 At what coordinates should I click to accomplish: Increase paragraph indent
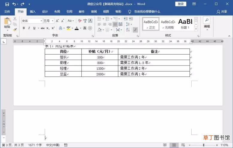131,18
